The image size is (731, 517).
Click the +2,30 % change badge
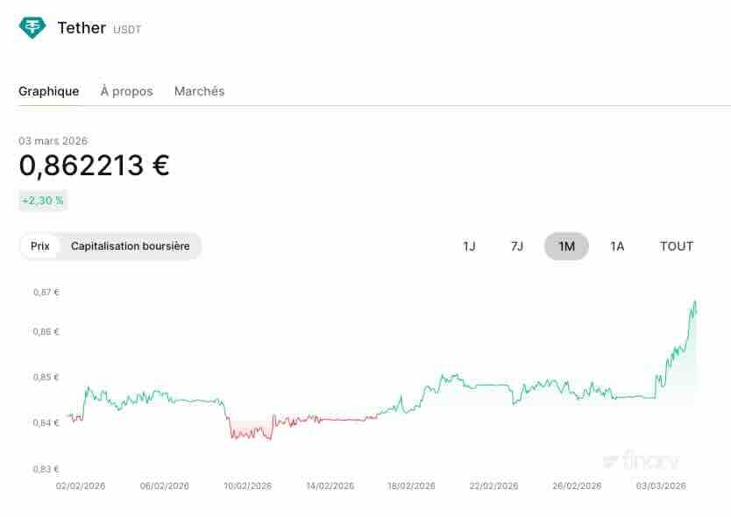[x=43, y=200]
